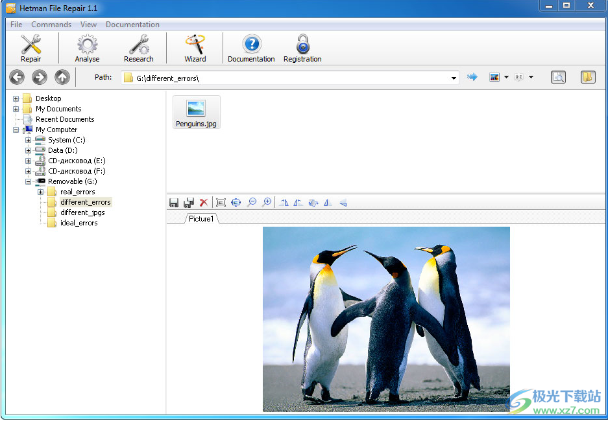Toggle the file preview pane button

(x=559, y=77)
